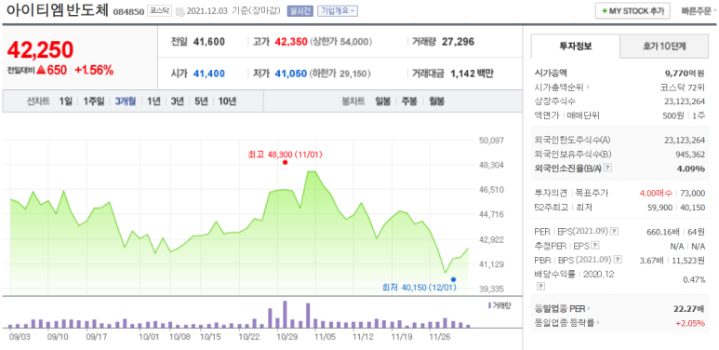Click the 3.67배 PBR value
This screenshot has width=719, height=350.
tap(652, 260)
